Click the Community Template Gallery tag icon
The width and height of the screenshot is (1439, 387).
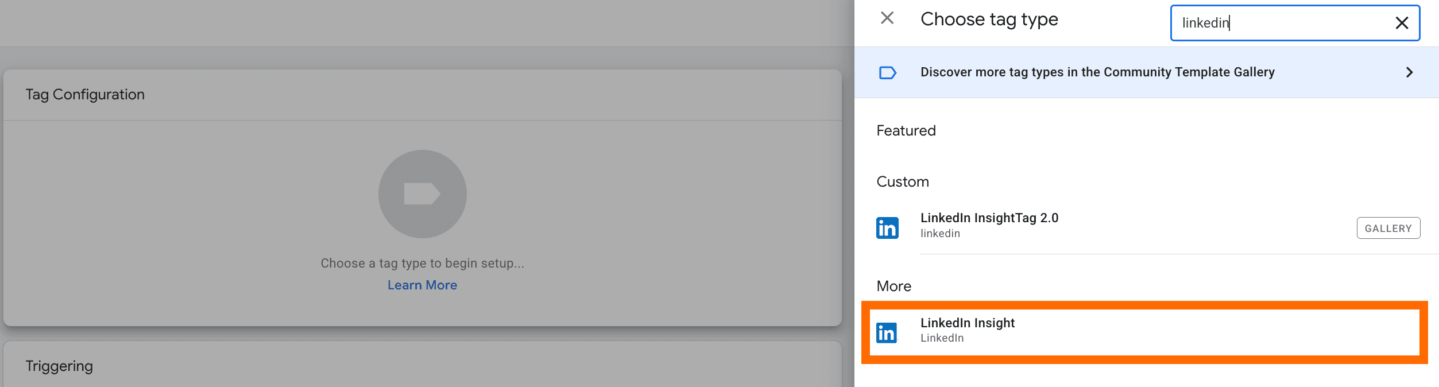point(888,72)
